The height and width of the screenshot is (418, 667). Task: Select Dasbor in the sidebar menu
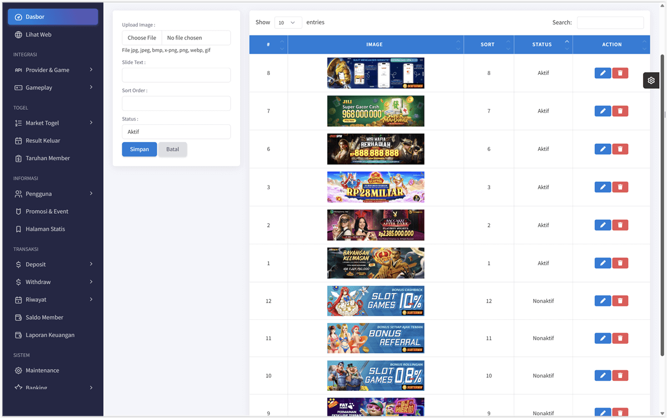(53, 17)
